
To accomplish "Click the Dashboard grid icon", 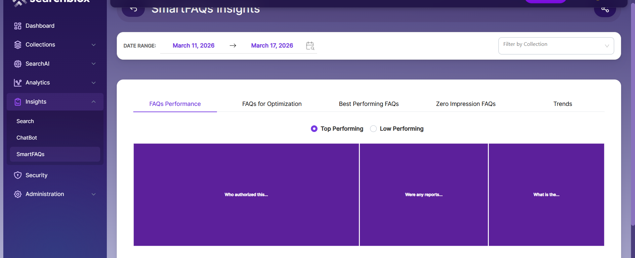I will pyautogui.click(x=18, y=26).
